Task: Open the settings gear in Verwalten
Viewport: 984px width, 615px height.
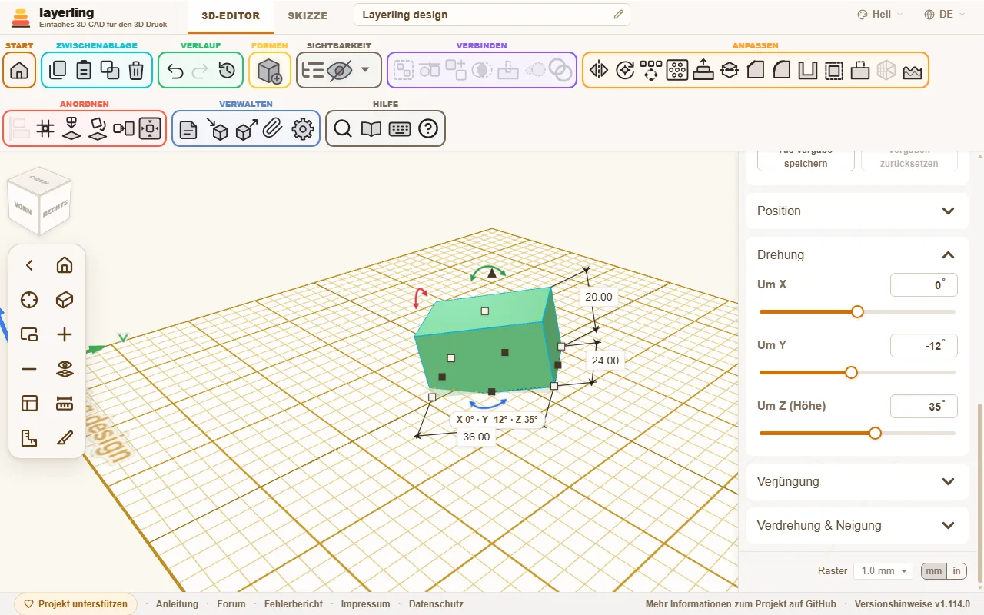Action: click(x=303, y=129)
